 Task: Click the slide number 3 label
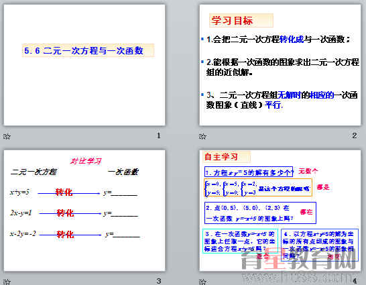159,281
